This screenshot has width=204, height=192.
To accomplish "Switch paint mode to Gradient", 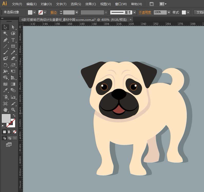I will [x=9, y=132].
